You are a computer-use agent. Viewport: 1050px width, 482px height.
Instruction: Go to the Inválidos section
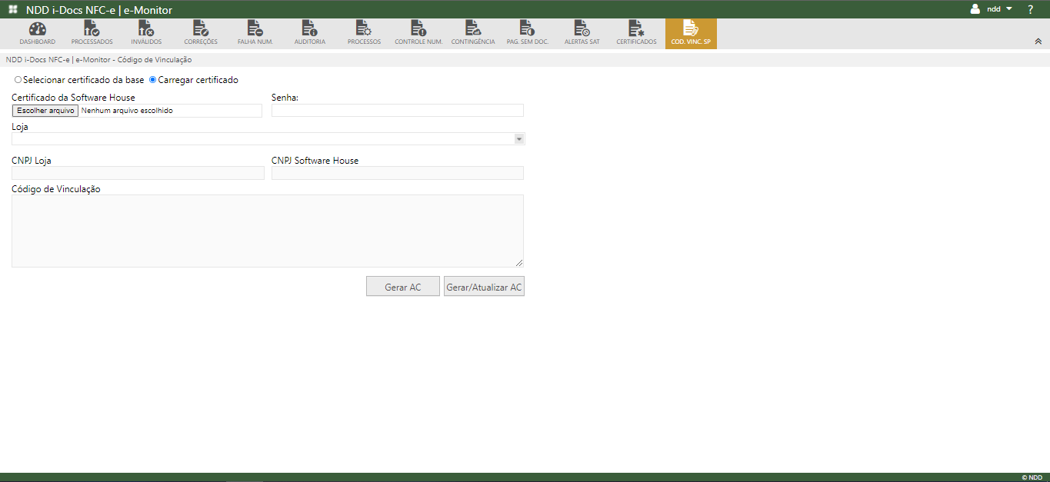click(x=146, y=34)
